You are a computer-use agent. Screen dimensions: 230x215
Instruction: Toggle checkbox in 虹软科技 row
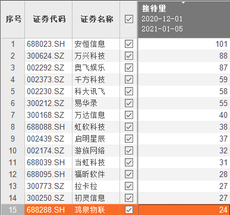129,127
